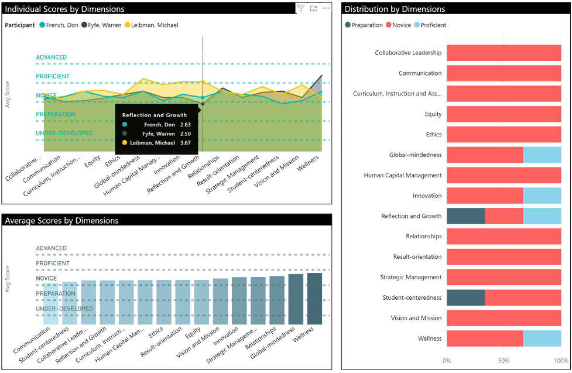Click the Individual Scores by Dimensions title
The height and width of the screenshot is (373, 572).
coord(65,9)
